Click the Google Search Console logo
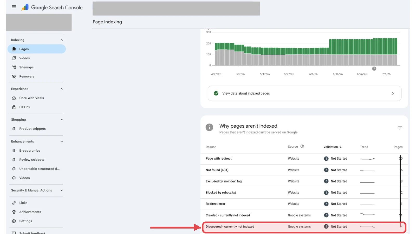This screenshot has height=234, width=416. click(52, 7)
